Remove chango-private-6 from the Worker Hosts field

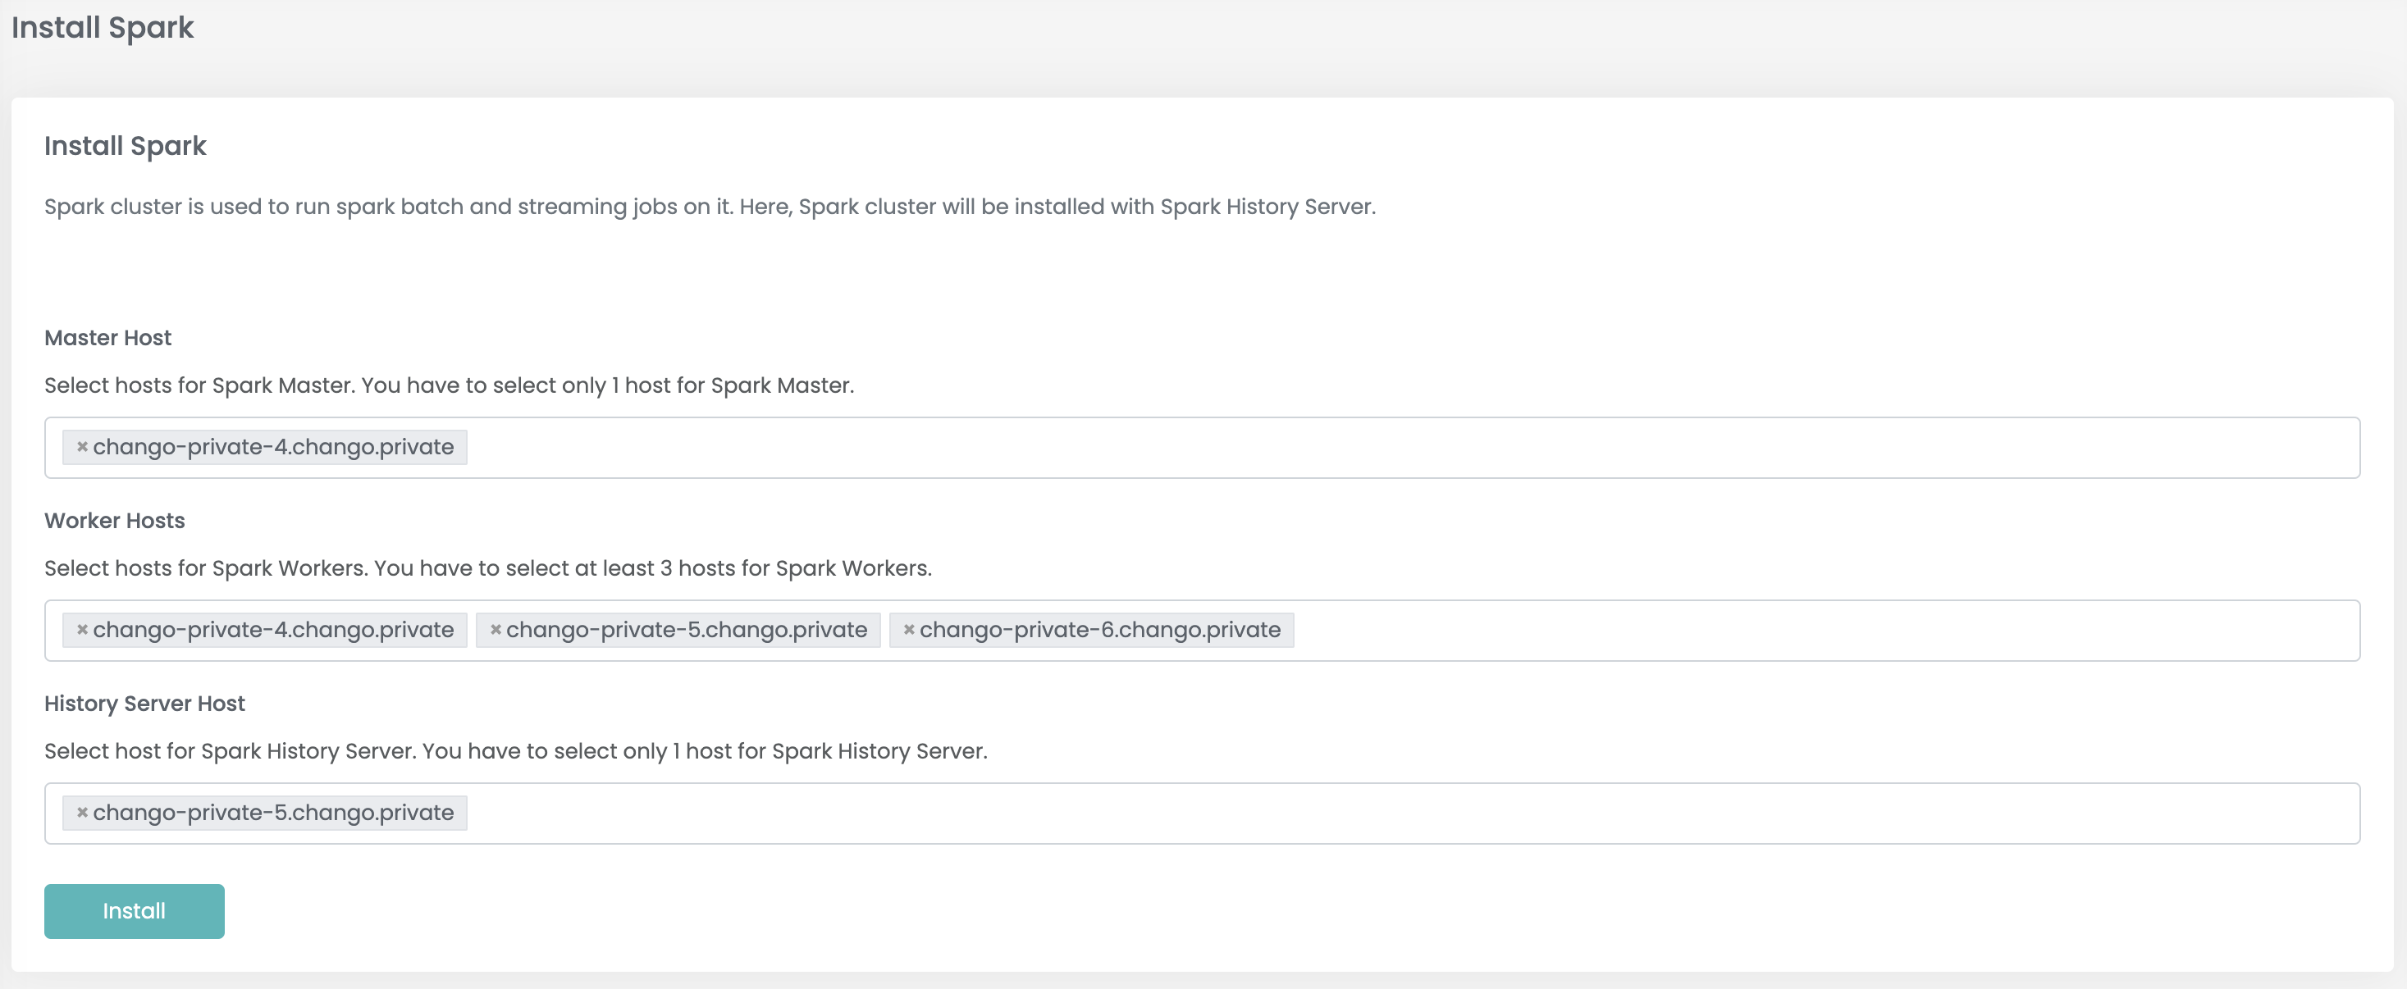pyautogui.click(x=908, y=631)
